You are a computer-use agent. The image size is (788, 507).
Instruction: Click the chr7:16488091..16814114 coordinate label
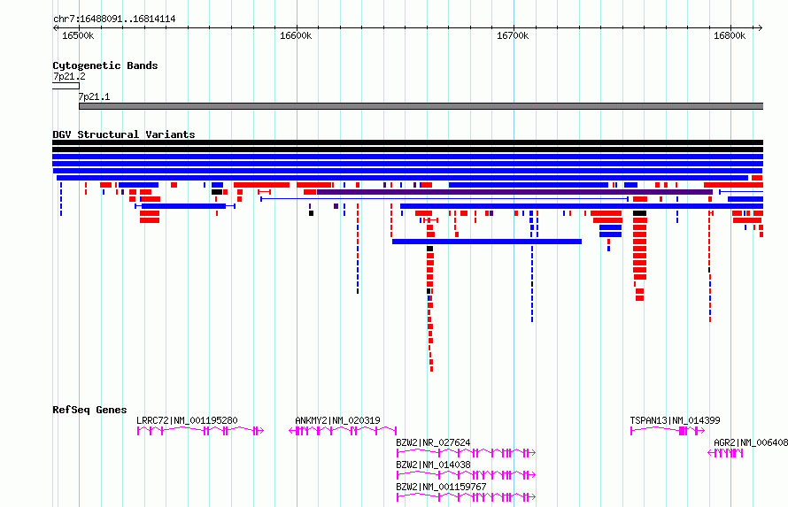(114, 19)
